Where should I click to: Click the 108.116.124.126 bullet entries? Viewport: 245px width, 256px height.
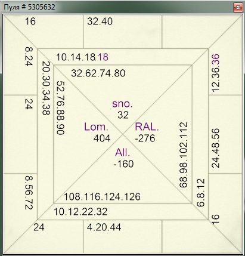(x=102, y=197)
